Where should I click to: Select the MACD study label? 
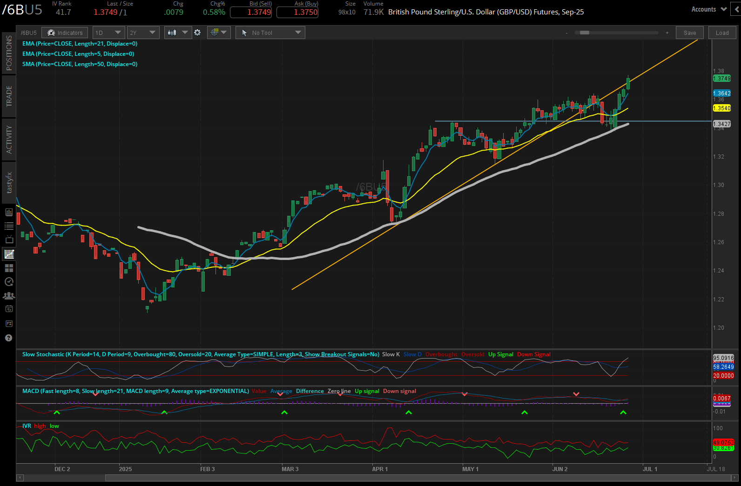(x=135, y=391)
